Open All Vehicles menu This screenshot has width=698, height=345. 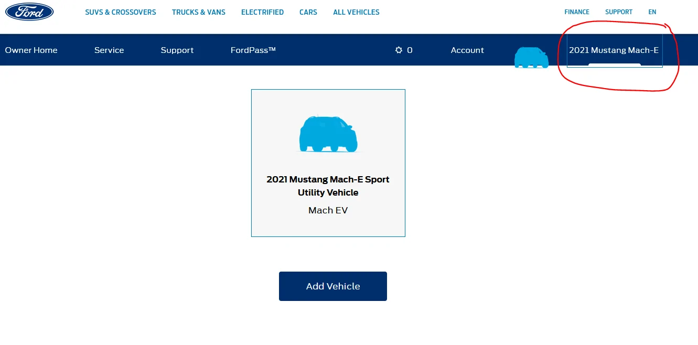pyautogui.click(x=356, y=12)
